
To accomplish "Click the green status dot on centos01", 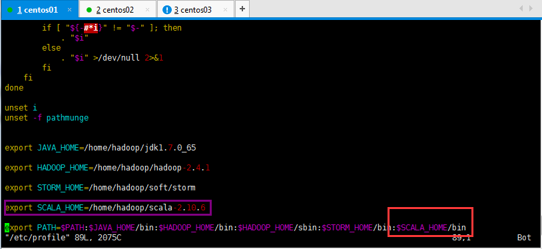I will coord(11,10).
